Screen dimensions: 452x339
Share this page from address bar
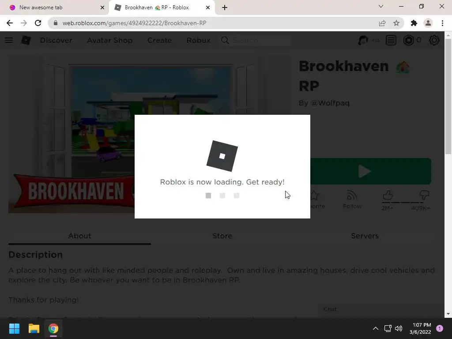pos(382,23)
